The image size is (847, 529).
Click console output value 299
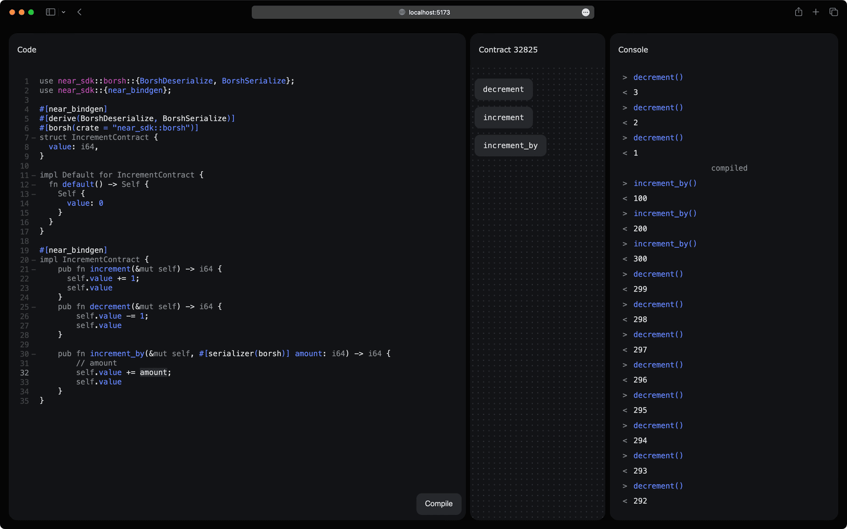click(641, 289)
